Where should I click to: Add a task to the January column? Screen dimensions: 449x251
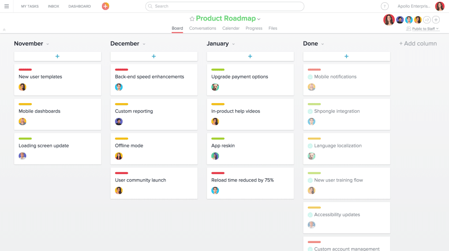[x=250, y=56]
